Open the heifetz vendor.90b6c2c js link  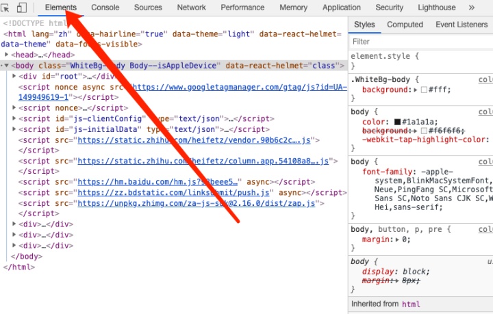click(x=194, y=140)
